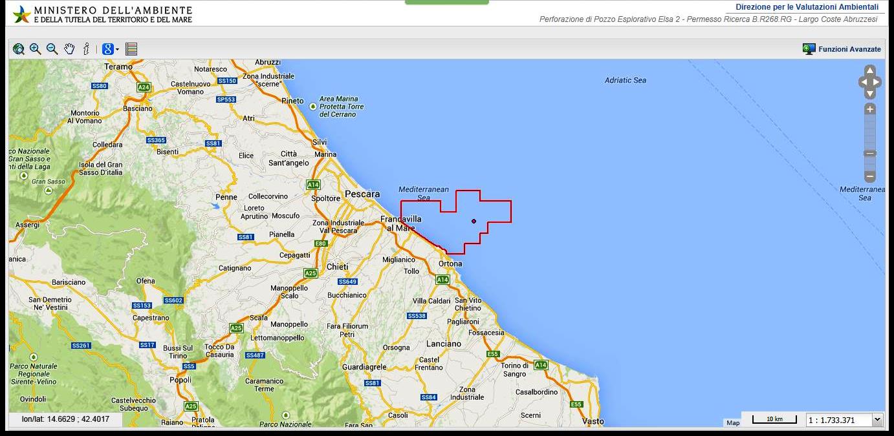Click the Google base map icon
This screenshot has height=436, width=894.
pos(108,49)
